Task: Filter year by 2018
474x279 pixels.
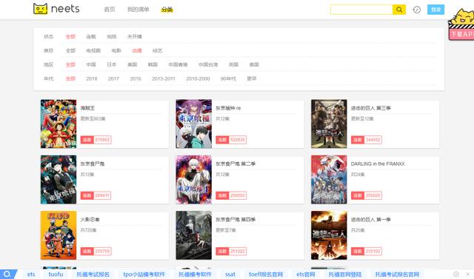Action: point(92,78)
